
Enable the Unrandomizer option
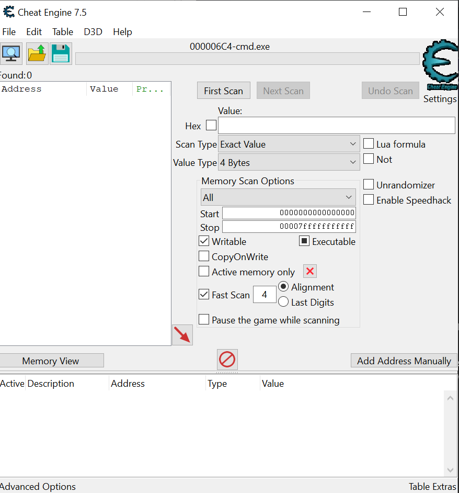point(369,185)
